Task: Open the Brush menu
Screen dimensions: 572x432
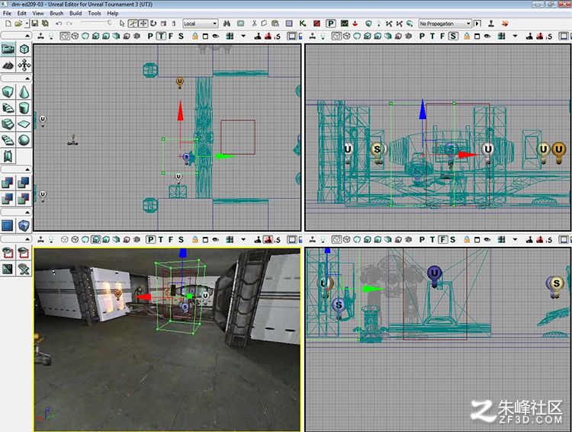Action: click(x=56, y=13)
